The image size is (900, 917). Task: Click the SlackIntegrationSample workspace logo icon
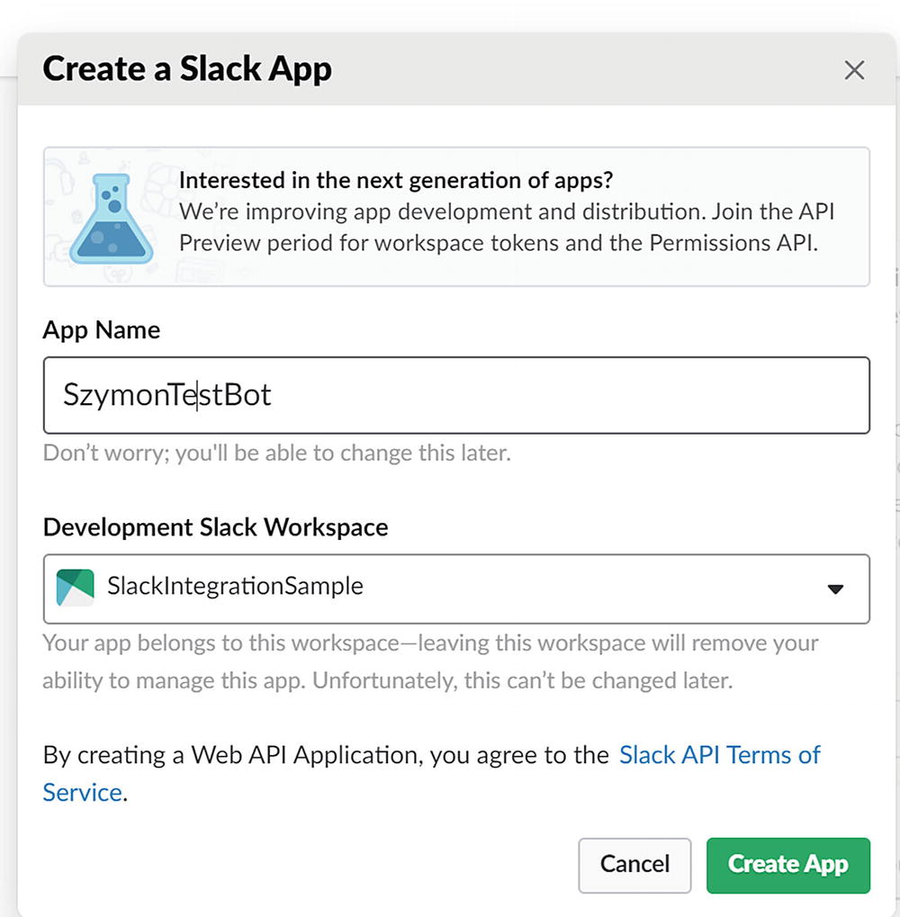coord(75,588)
